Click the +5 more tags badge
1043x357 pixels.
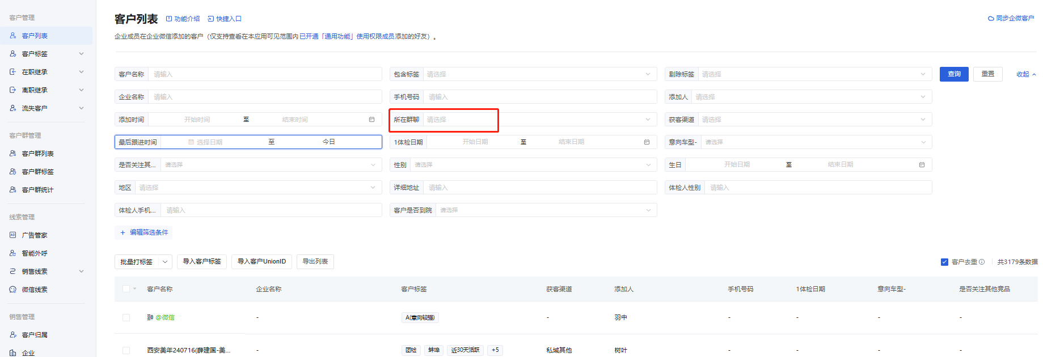[x=495, y=350]
